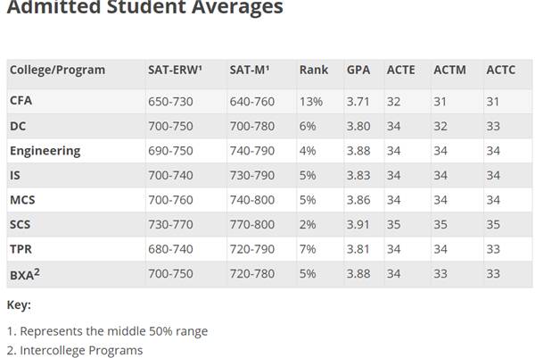
Task: Click the College/Program column header
Action: click(x=57, y=70)
